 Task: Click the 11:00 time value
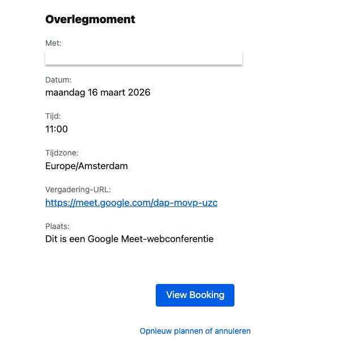(x=57, y=129)
